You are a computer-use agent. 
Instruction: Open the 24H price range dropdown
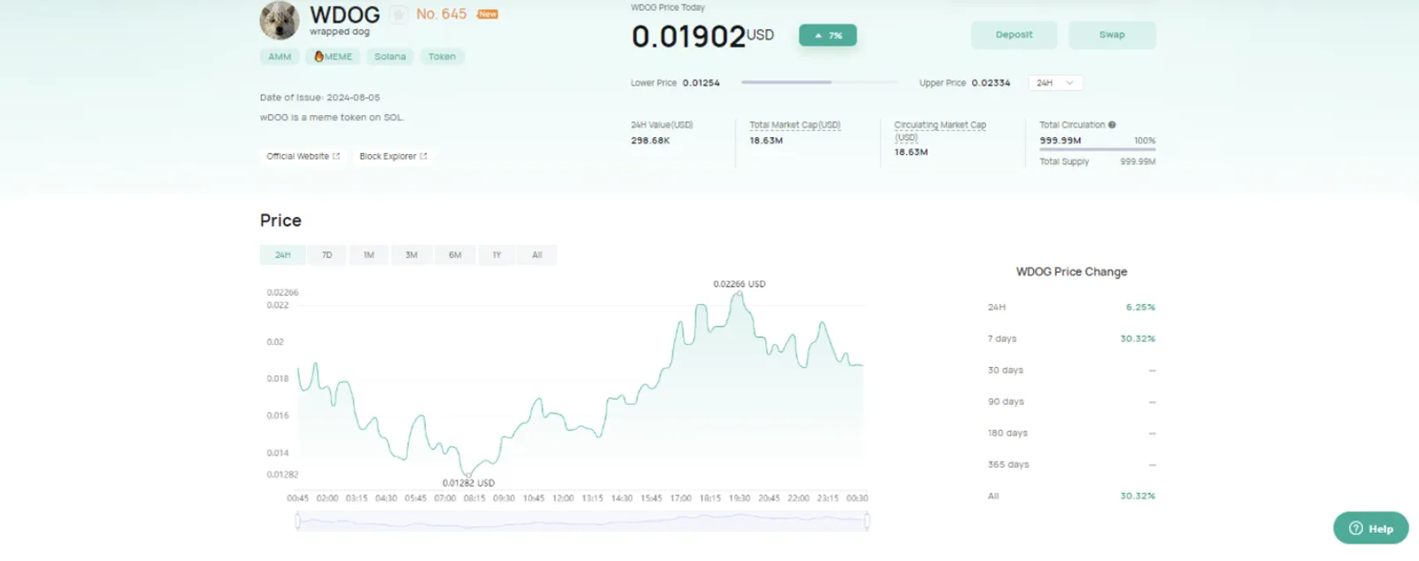click(x=1055, y=82)
